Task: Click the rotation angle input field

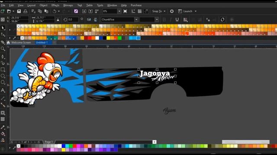Action: [x=73, y=19]
